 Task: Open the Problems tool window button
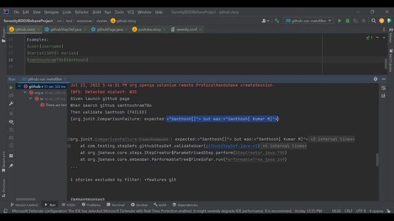91,205
